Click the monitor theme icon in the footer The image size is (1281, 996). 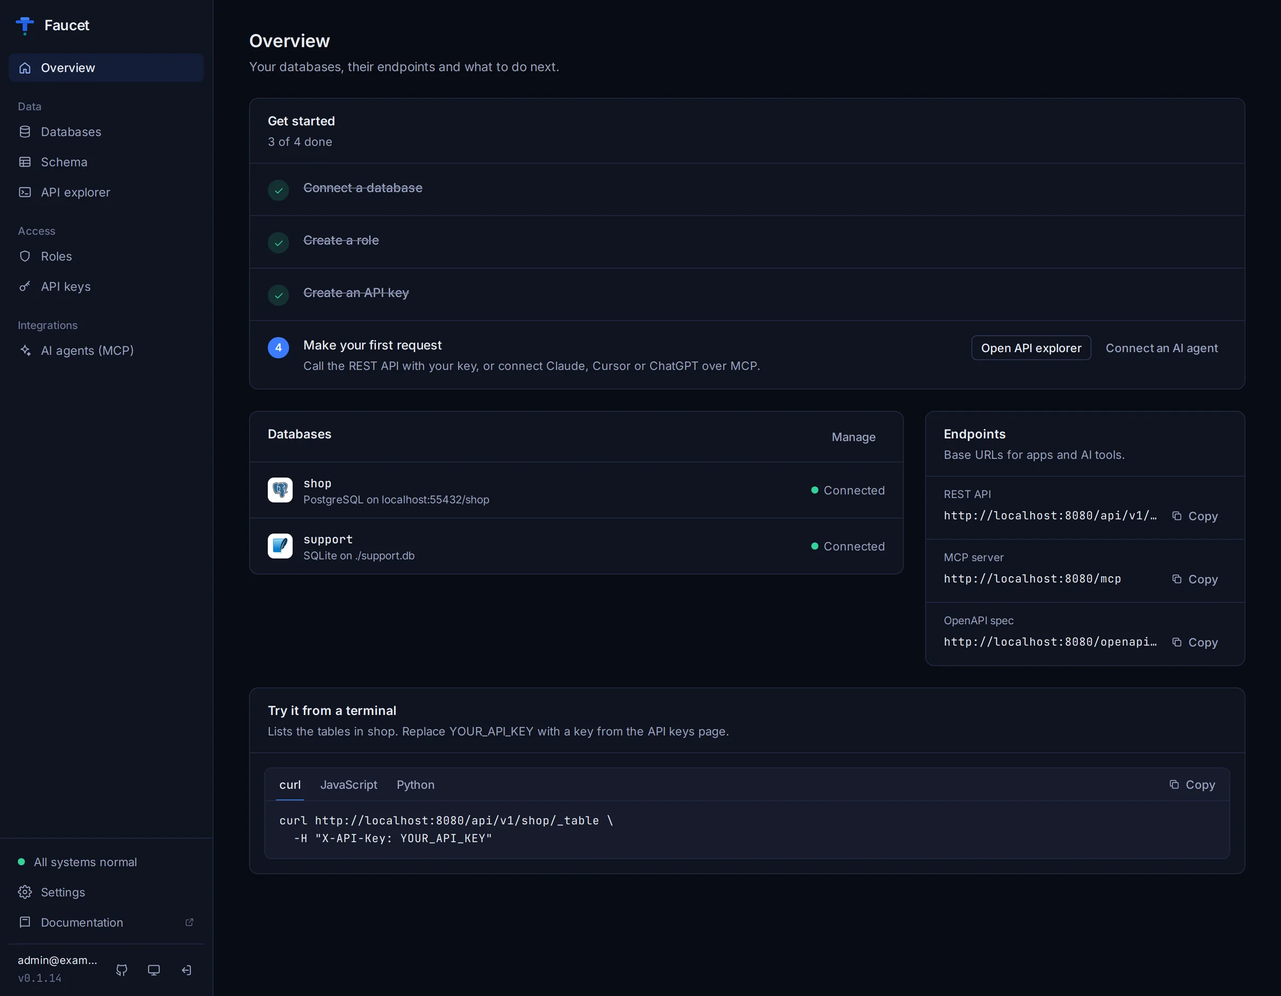pyautogui.click(x=154, y=970)
